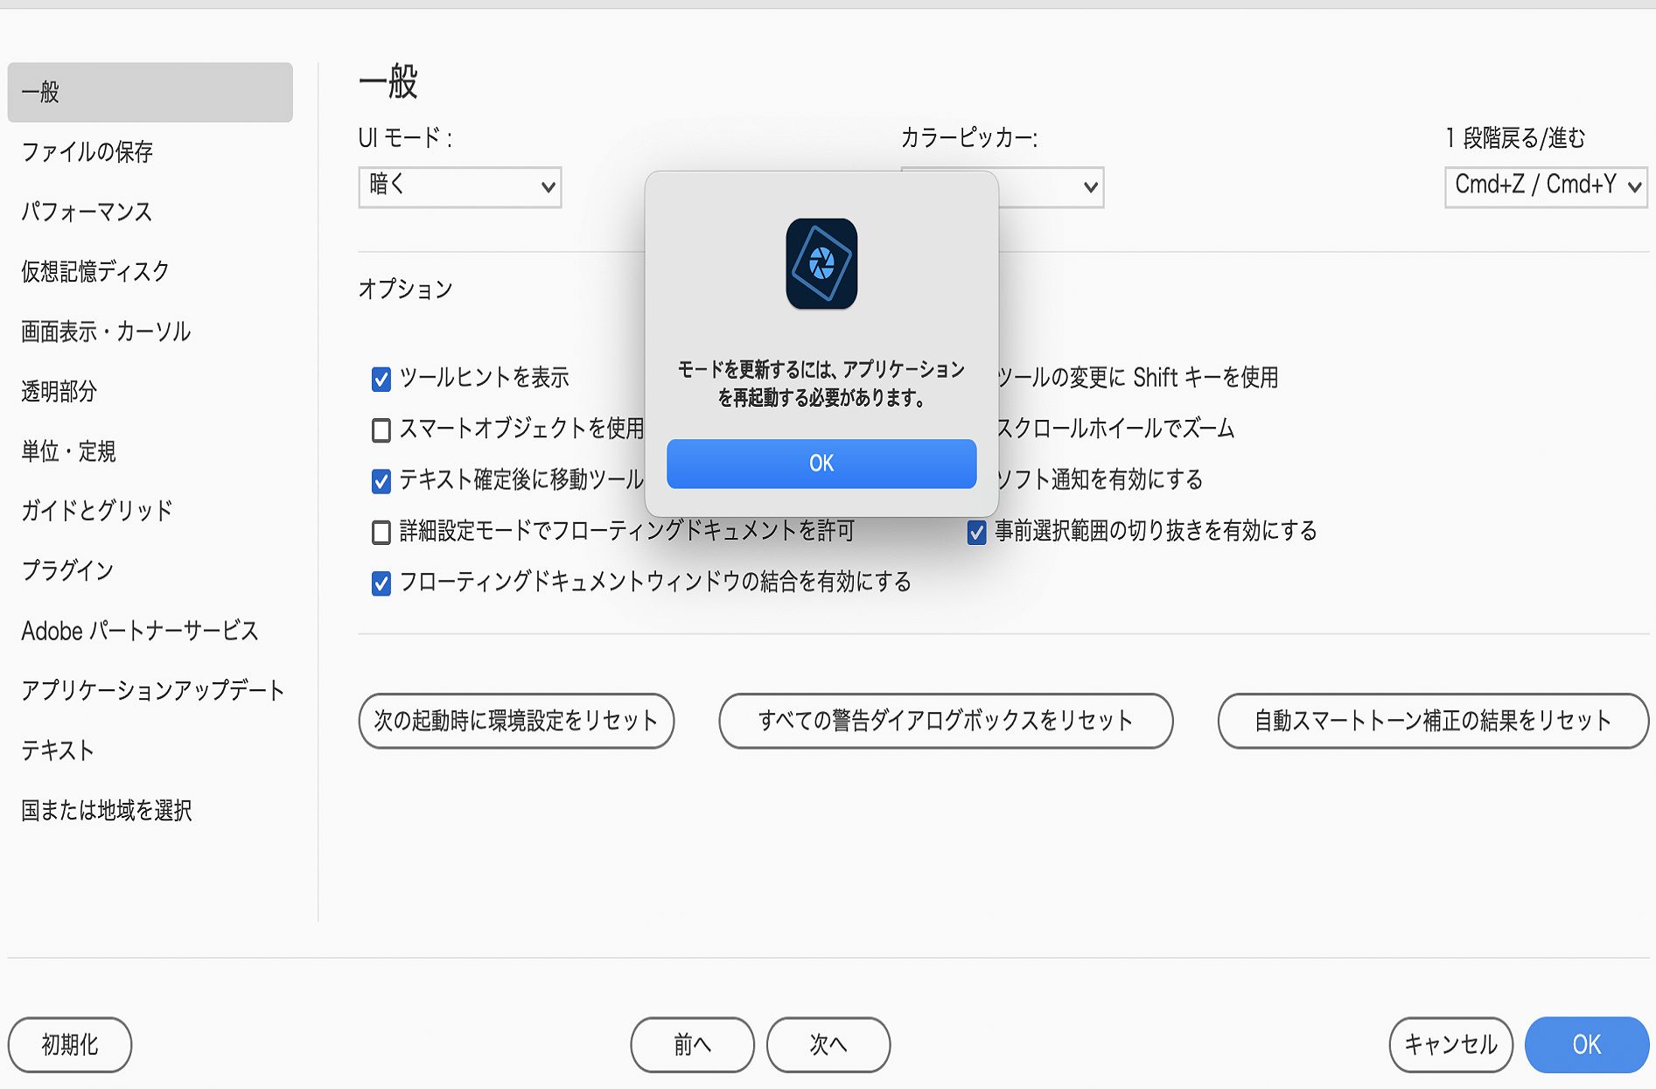
Task: Open the ガイドとグリッド category
Action: 97,511
